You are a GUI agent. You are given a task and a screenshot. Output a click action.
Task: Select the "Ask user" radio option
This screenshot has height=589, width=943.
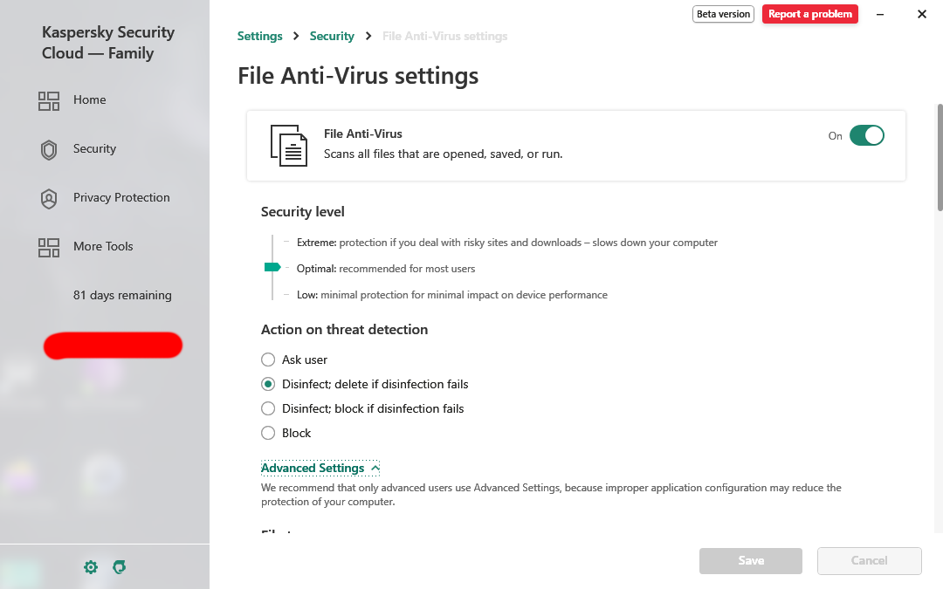tap(268, 360)
